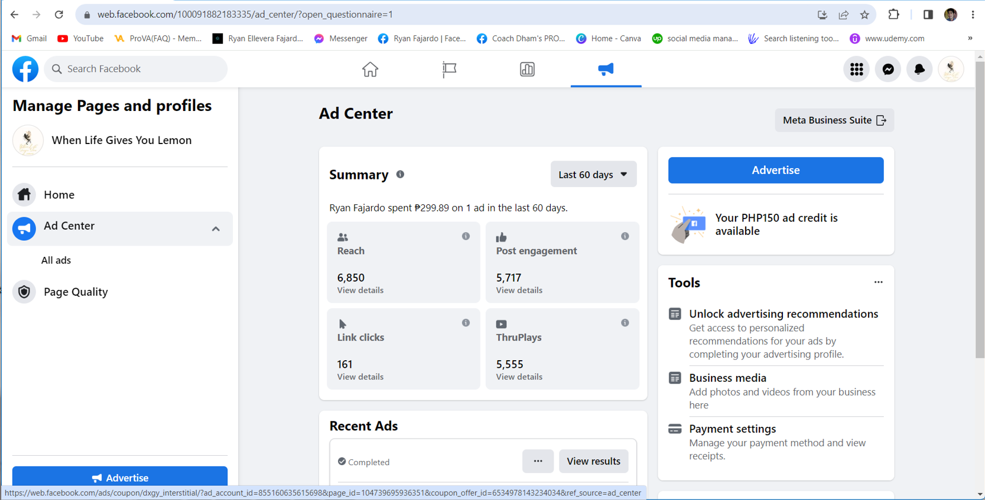Image resolution: width=985 pixels, height=500 pixels.
Task: Click the browser address bar URL
Action: coord(245,15)
